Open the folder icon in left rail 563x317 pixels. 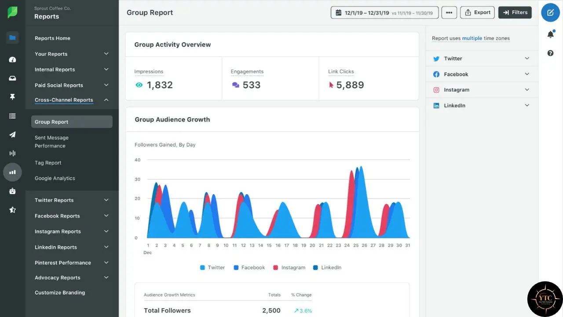click(x=12, y=38)
